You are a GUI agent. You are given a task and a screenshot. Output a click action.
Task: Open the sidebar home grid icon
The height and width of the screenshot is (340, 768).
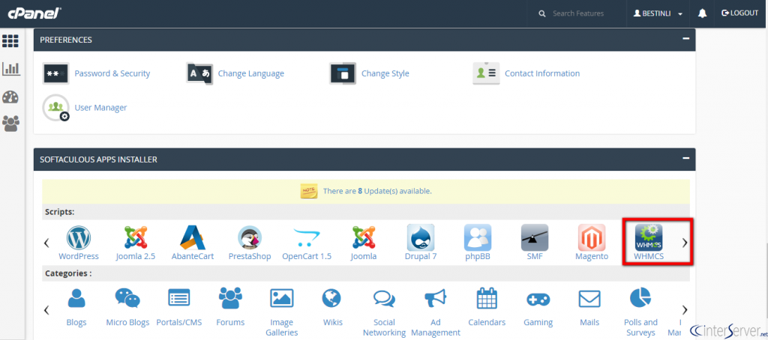coord(10,40)
